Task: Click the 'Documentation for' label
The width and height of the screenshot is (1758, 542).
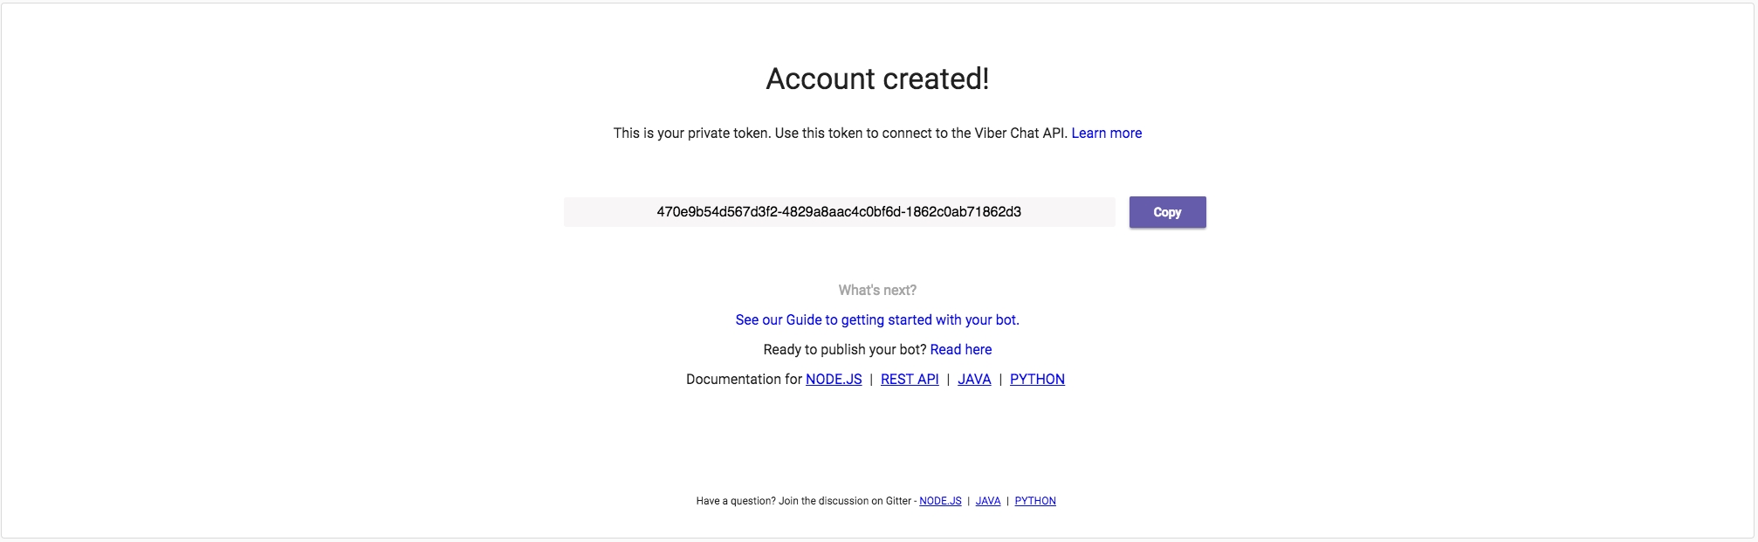Action: point(744,380)
